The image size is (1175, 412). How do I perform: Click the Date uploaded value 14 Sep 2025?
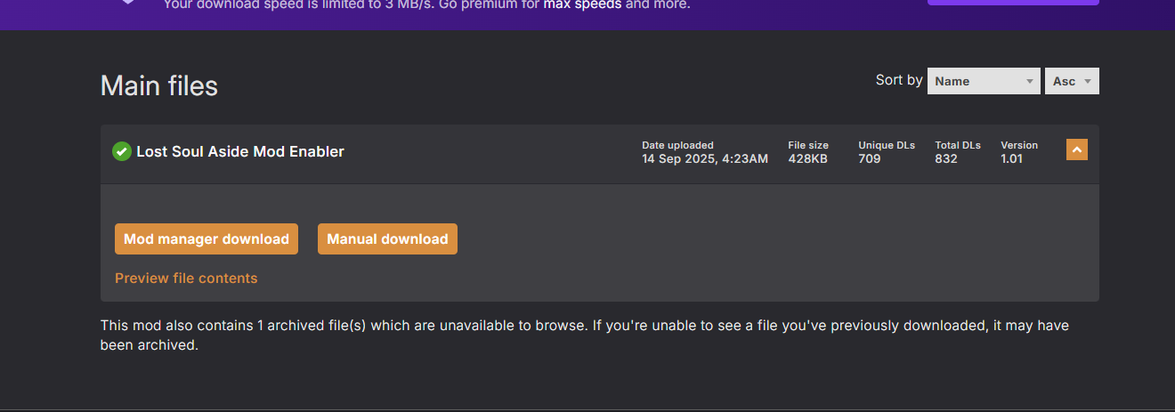click(704, 158)
